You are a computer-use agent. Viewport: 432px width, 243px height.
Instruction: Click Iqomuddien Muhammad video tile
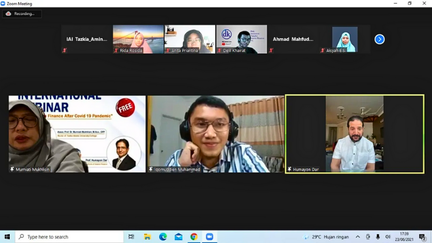point(216,134)
